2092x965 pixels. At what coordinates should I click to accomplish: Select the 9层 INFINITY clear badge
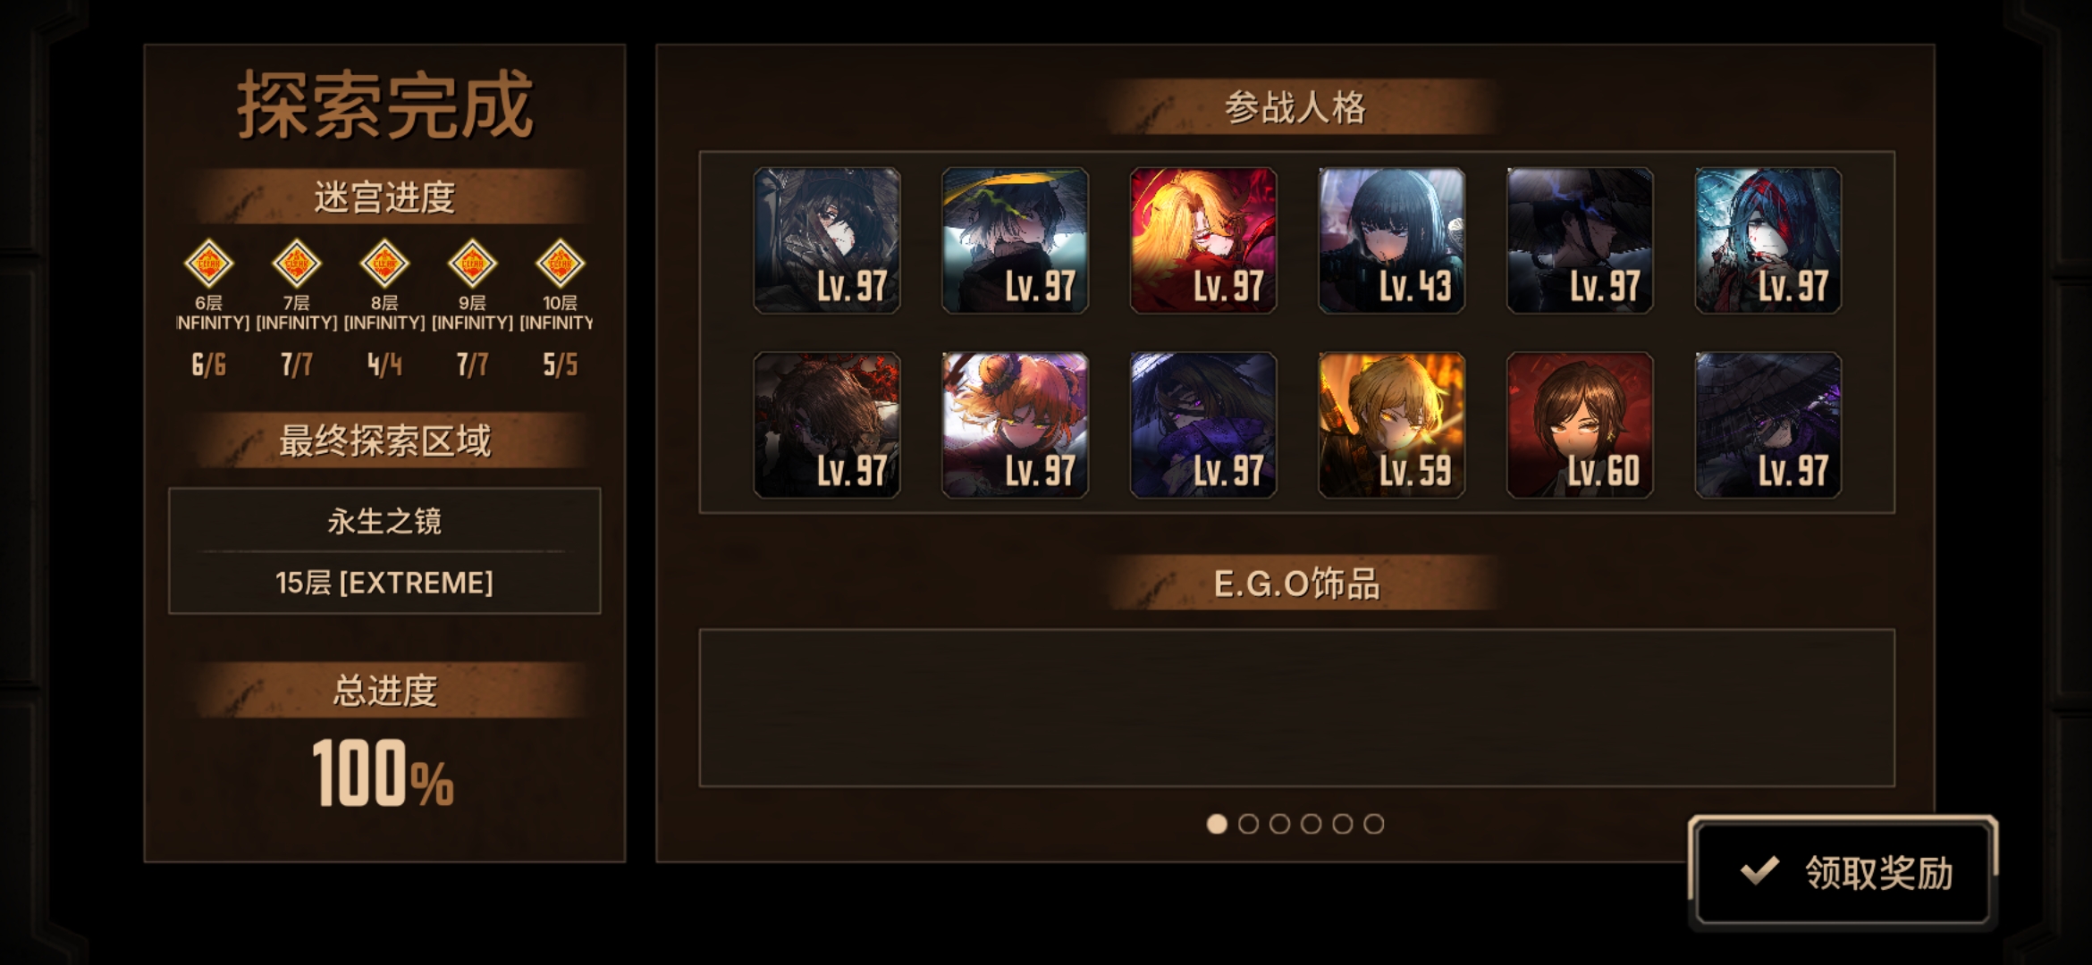click(472, 264)
